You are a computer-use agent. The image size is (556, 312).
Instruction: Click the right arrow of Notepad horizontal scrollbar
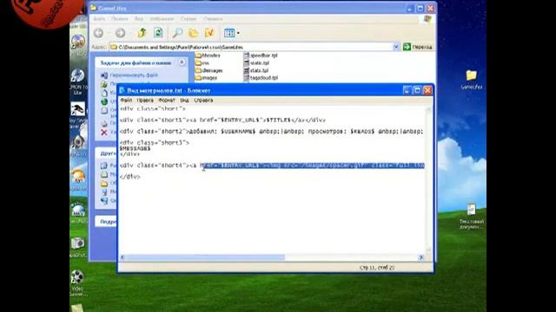click(420, 257)
